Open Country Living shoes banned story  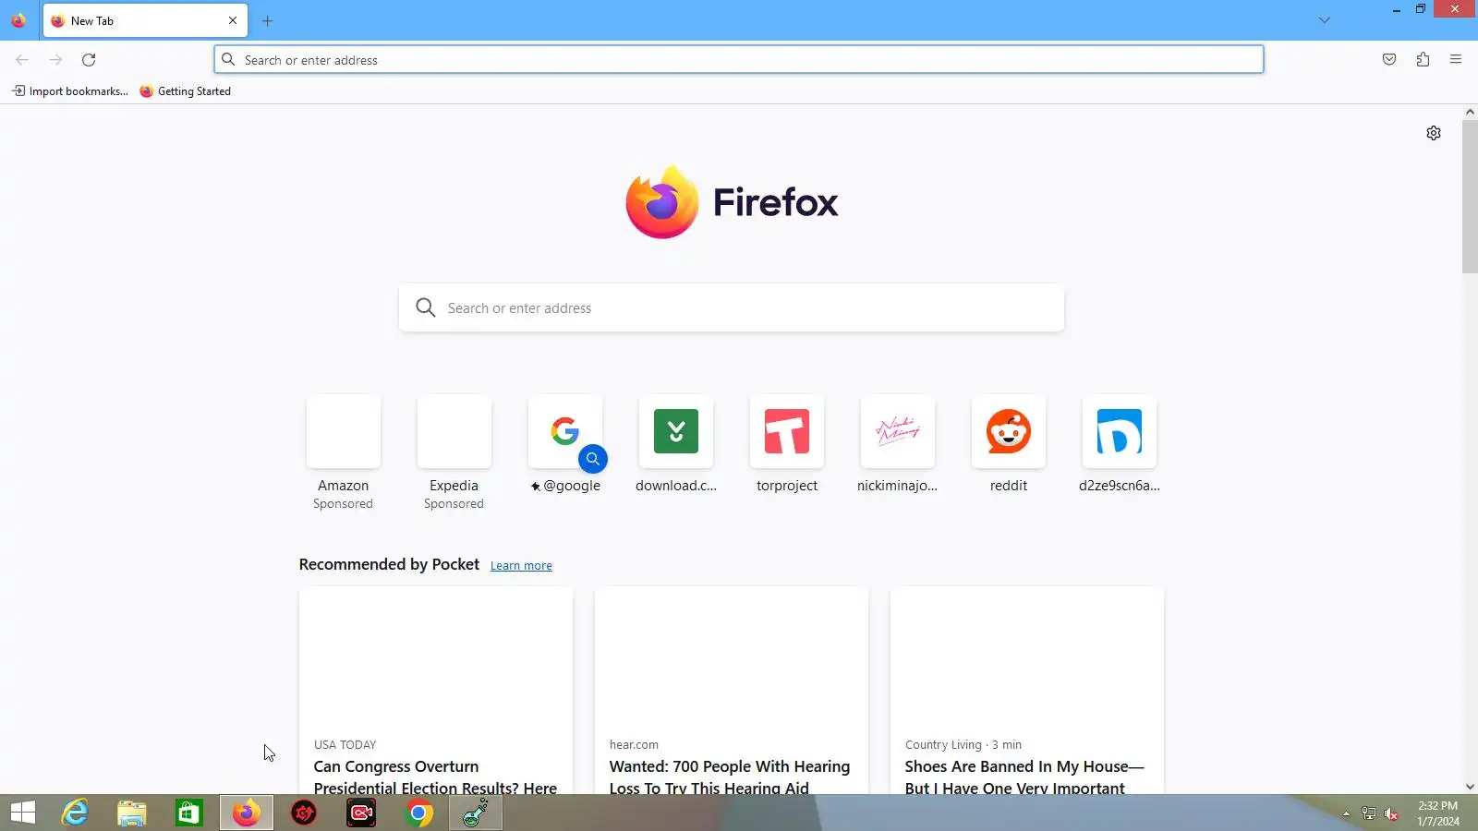pyautogui.click(x=1027, y=691)
